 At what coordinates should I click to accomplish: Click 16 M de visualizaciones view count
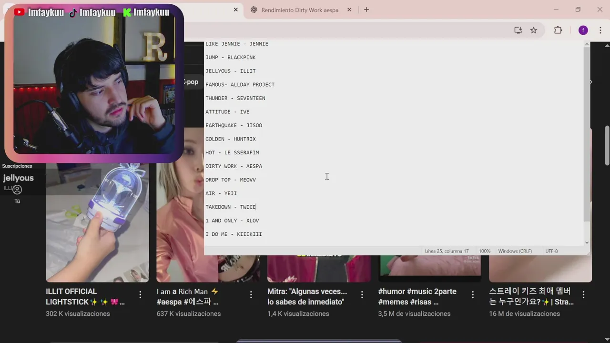point(524,314)
